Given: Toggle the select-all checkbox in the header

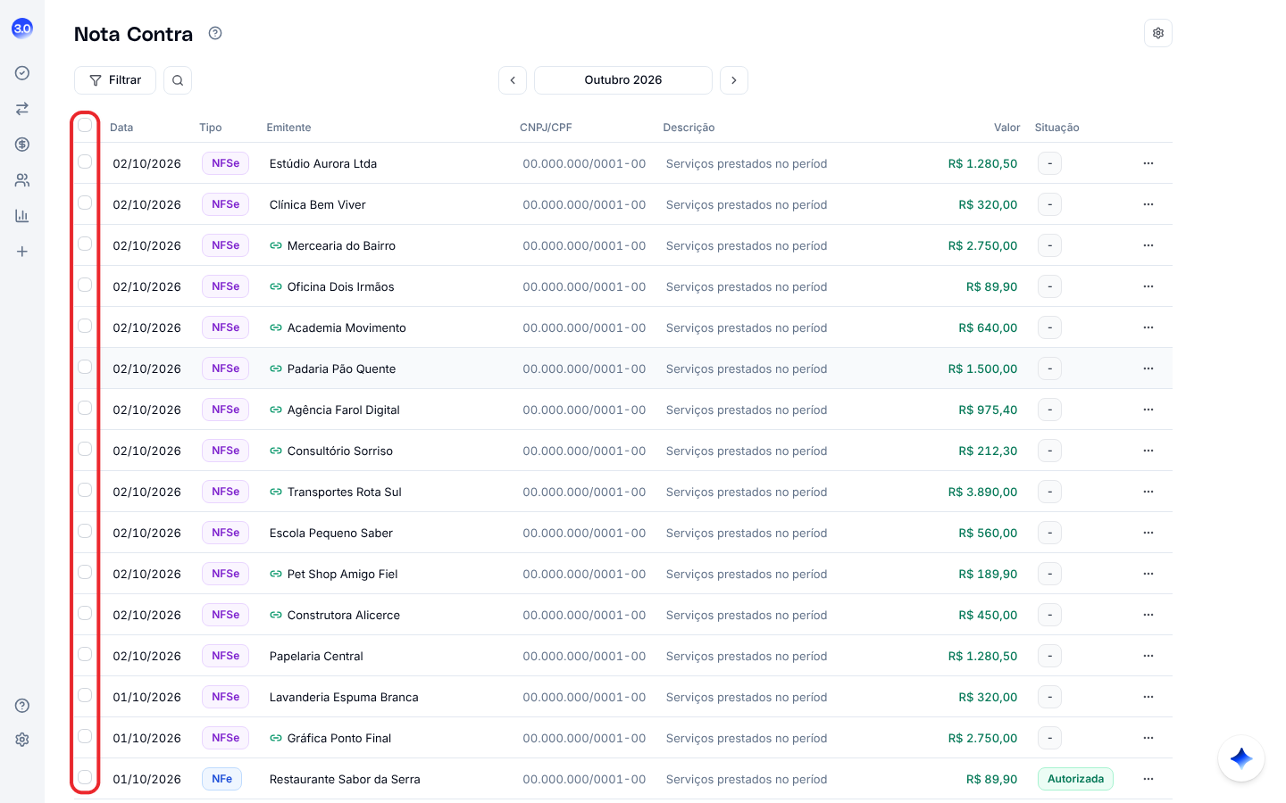Looking at the screenshot, I should [x=85, y=125].
